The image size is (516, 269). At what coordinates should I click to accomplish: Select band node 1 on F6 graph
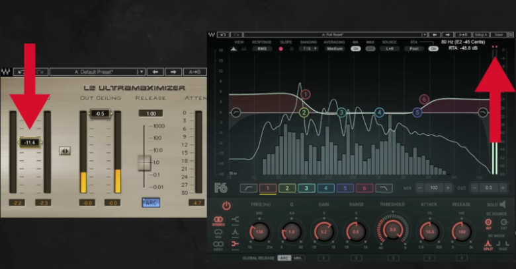305,94
